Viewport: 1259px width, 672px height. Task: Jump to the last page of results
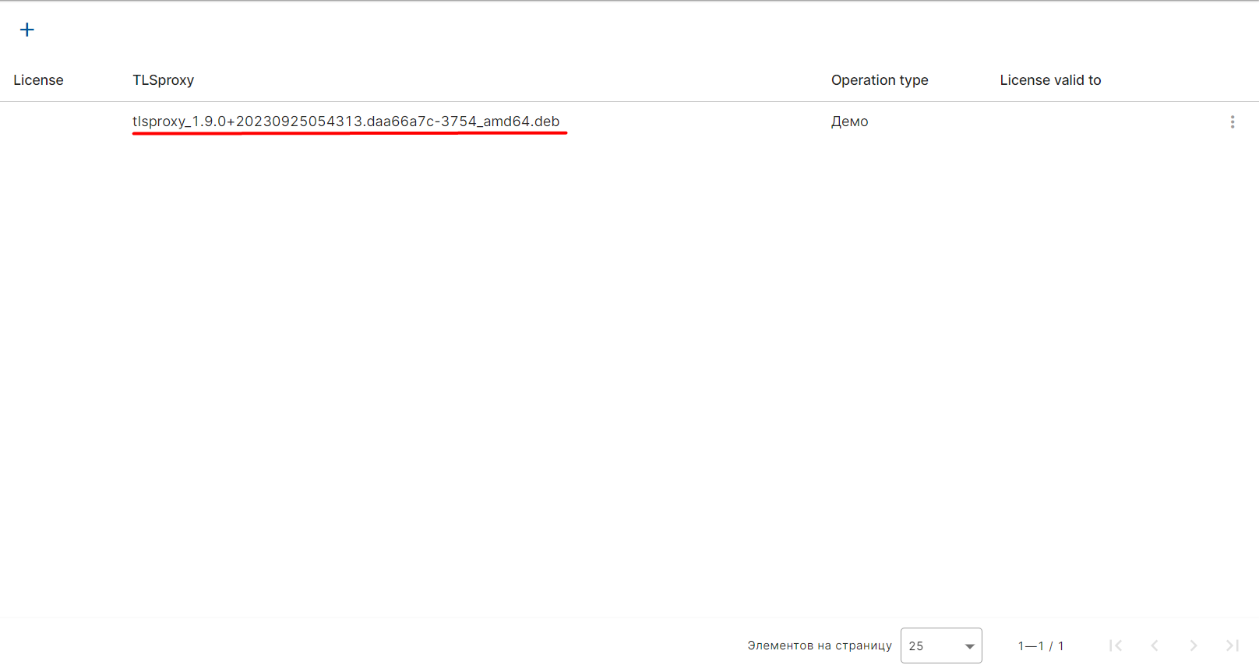[x=1232, y=646]
